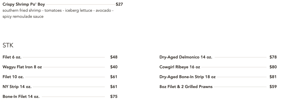Pick the Dry-Aged Bone-In Strip 18 oz item
This screenshot has width=282, height=104.
tap(187, 77)
